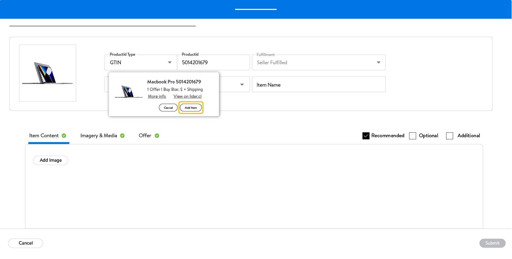Click green check icon by Imagery & Media

pyautogui.click(x=122, y=136)
